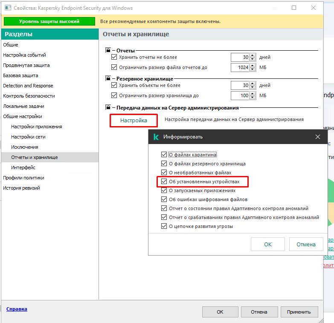Close the Информировать dialog with the X
This screenshot has width=334, height=323.
click(318, 137)
